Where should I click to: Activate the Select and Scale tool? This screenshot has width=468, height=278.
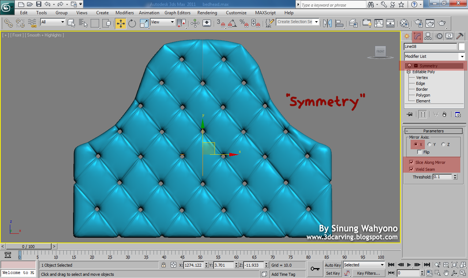pos(144,23)
